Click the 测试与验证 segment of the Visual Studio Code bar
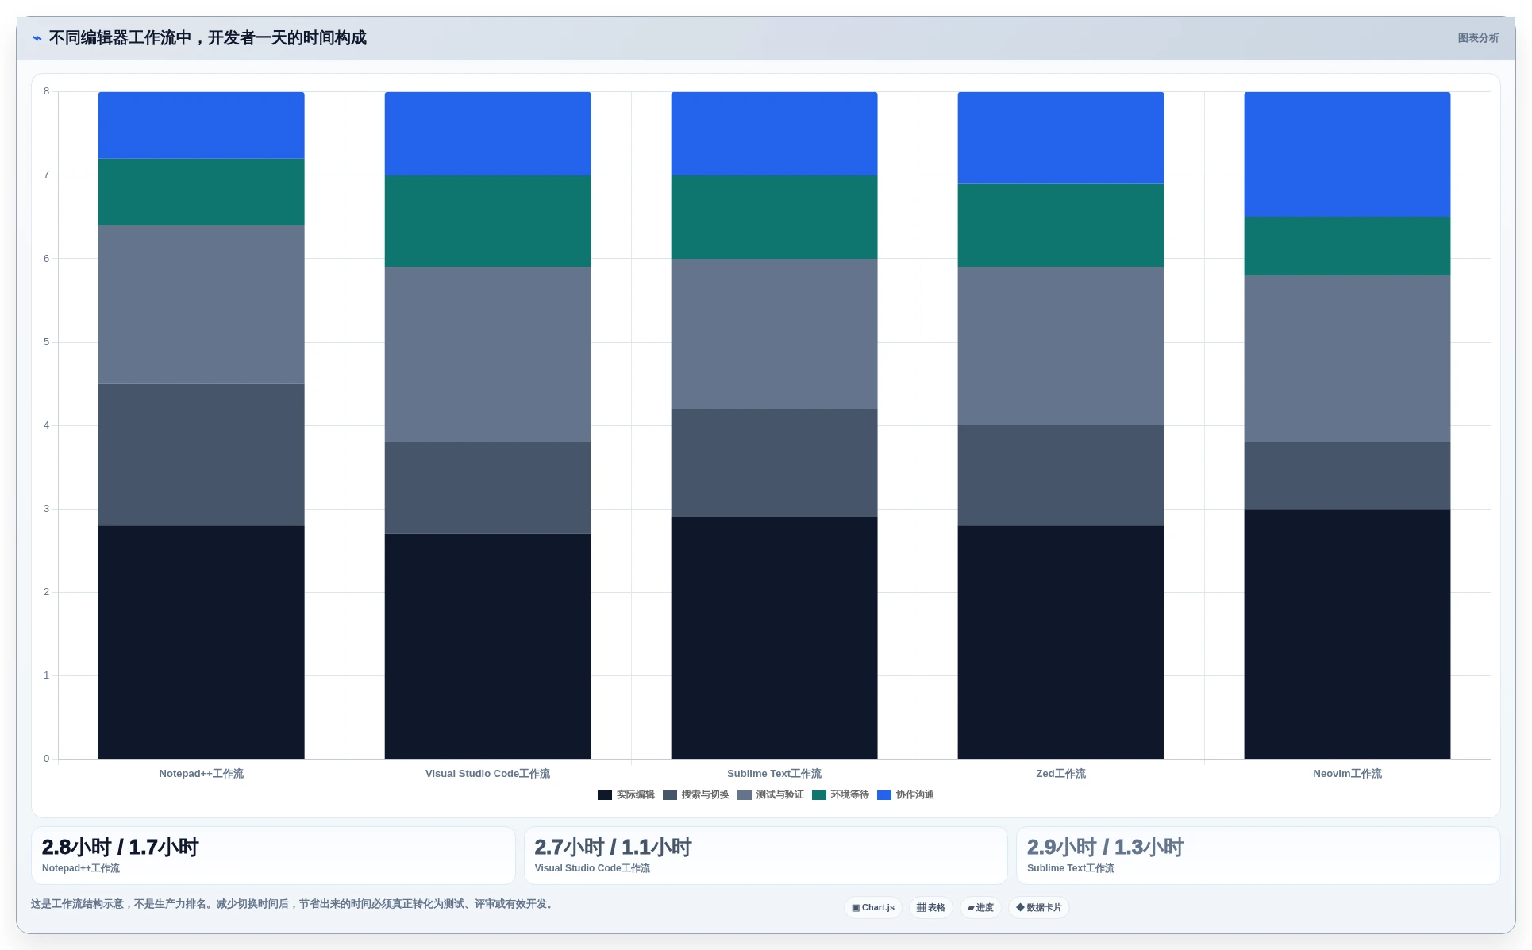 [487, 355]
